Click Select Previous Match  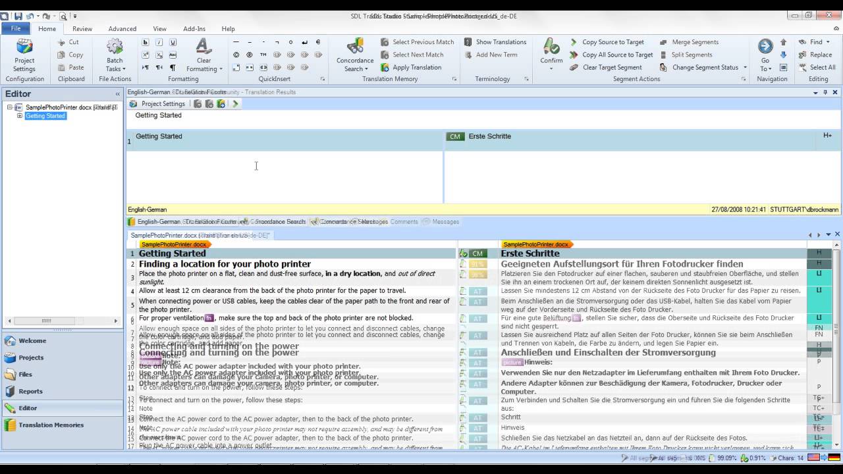click(417, 42)
